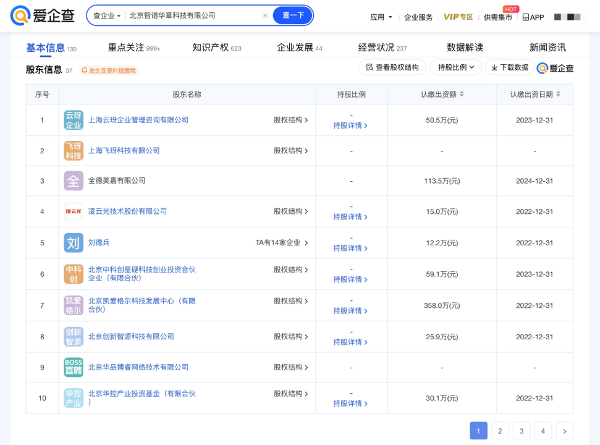Open 北京凯爱格尔科技发展中心 link
600x445 pixels.
[142, 305]
